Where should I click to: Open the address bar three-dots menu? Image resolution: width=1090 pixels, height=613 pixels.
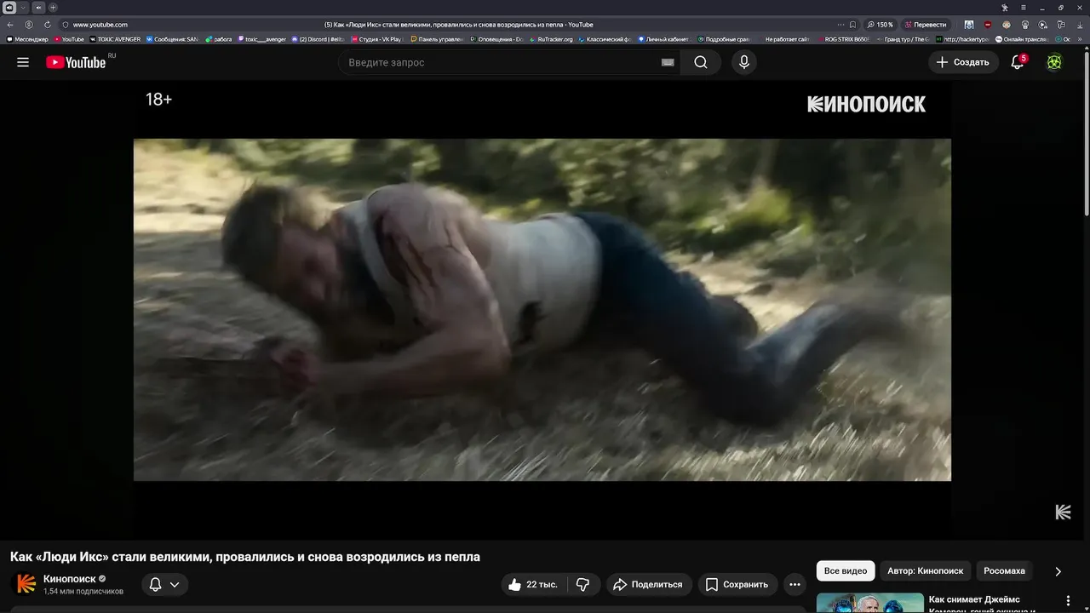(840, 25)
